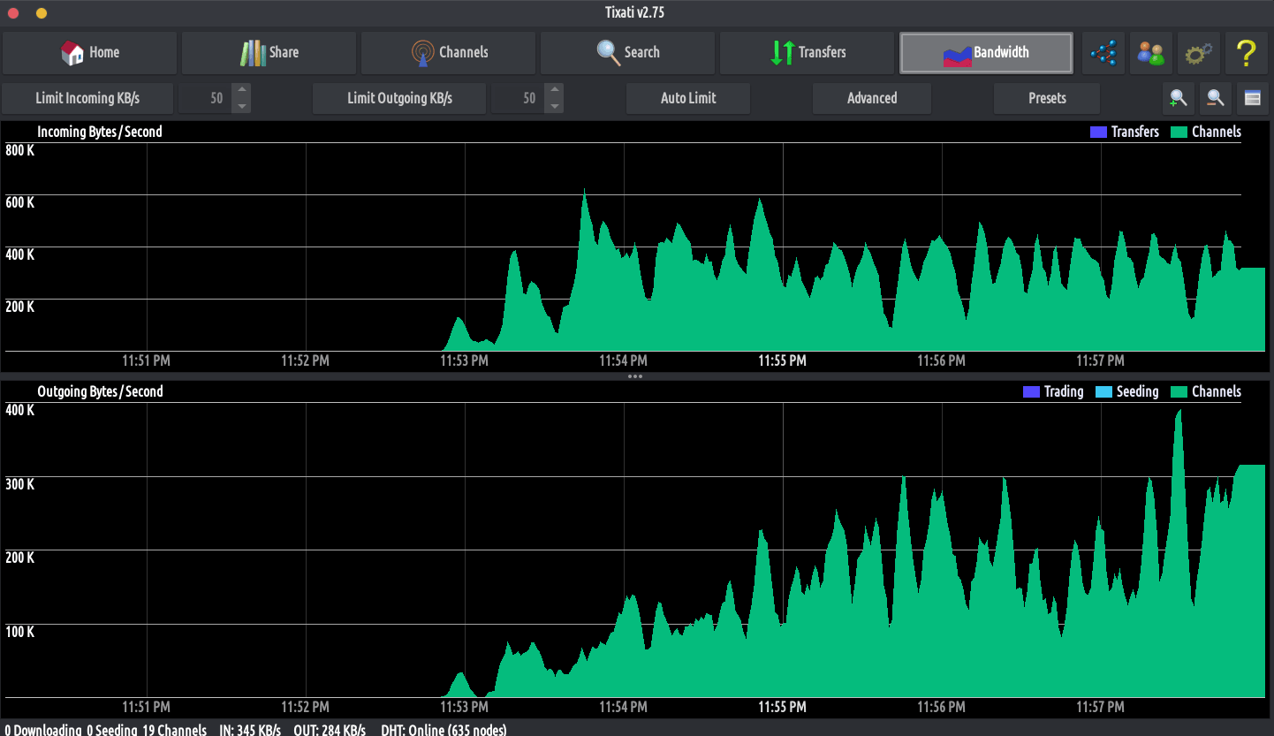The width and height of the screenshot is (1274, 736).
Task: Click 'IN: 345 KB/s' in status bar
Action: coord(250,730)
